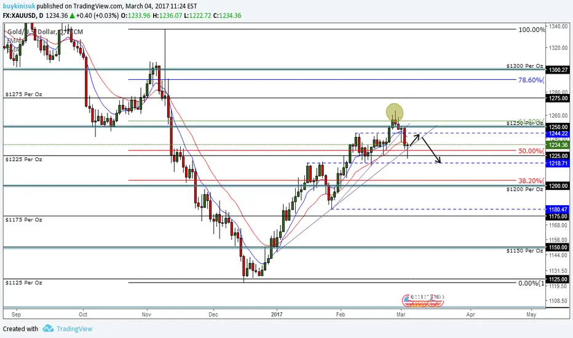This screenshot has width=573, height=338.
Task: Click the 50.00% Fibonacci level label
Action: click(x=531, y=151)
